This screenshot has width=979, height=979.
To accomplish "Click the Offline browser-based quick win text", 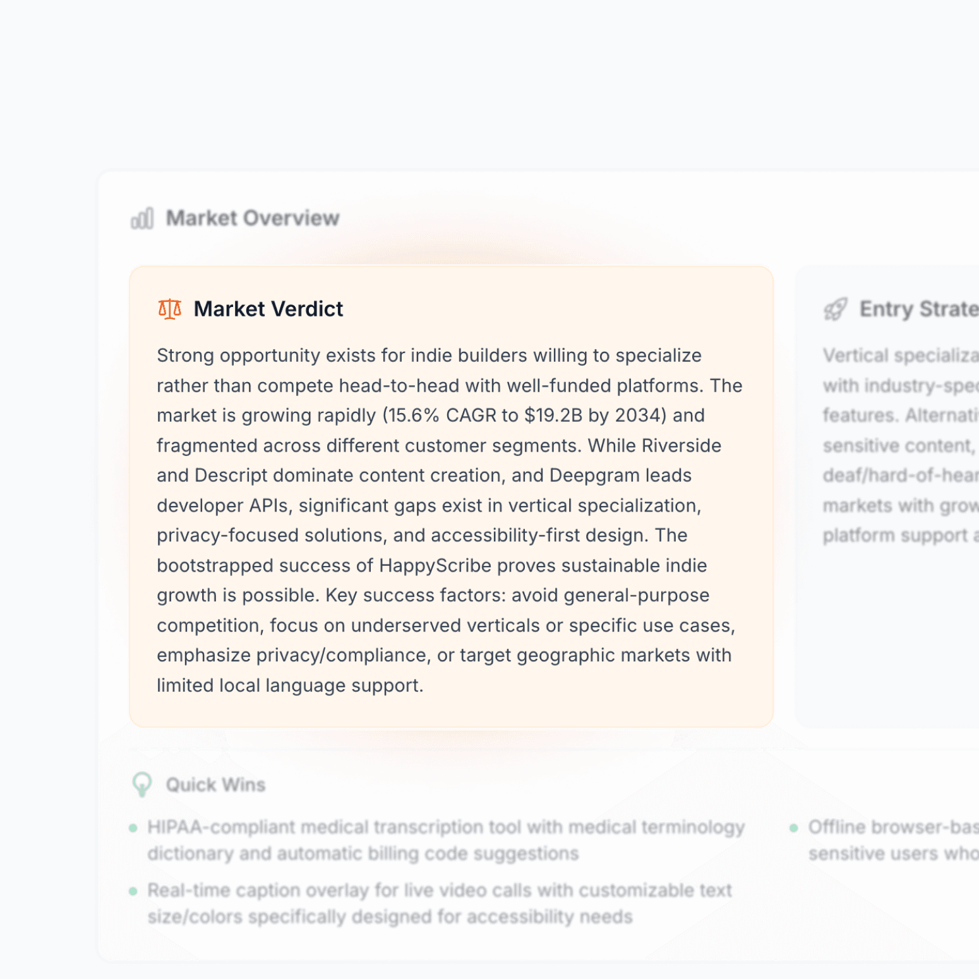I will tap(893, 840).
